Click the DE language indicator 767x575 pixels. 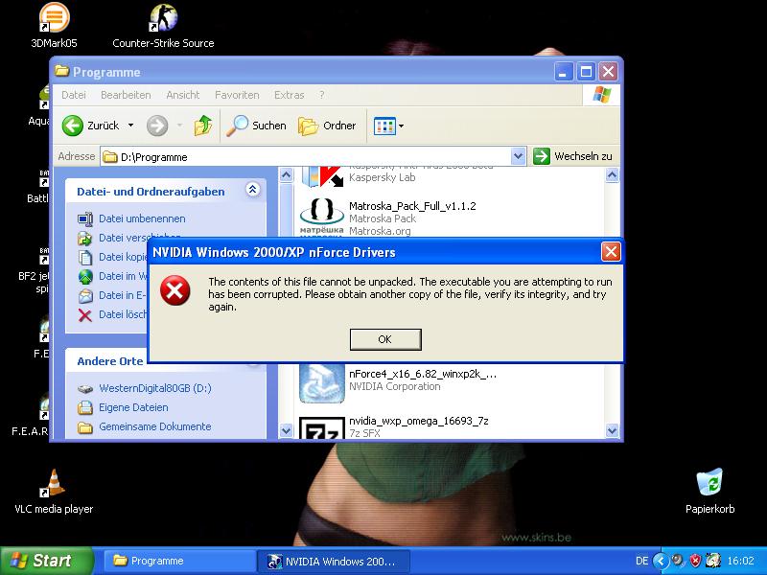[641, 561]
